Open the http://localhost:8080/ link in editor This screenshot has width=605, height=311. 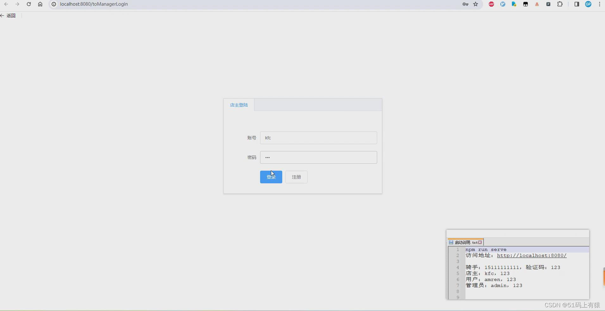tap(532, 255)
